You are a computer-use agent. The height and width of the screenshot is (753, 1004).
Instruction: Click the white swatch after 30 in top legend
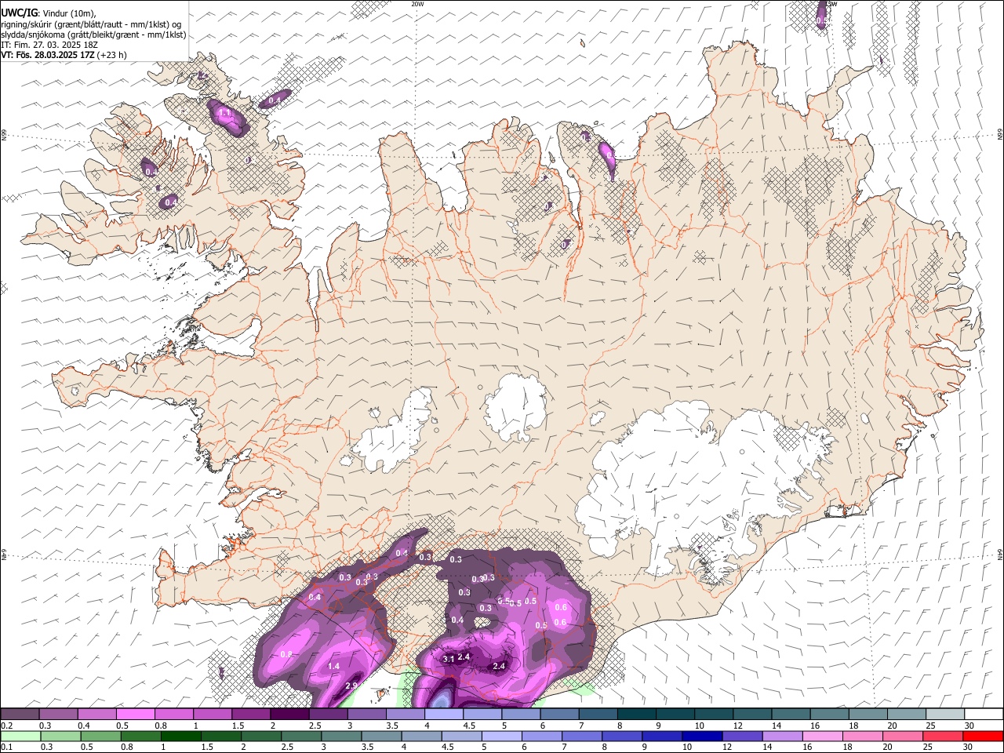pos(984,714)
